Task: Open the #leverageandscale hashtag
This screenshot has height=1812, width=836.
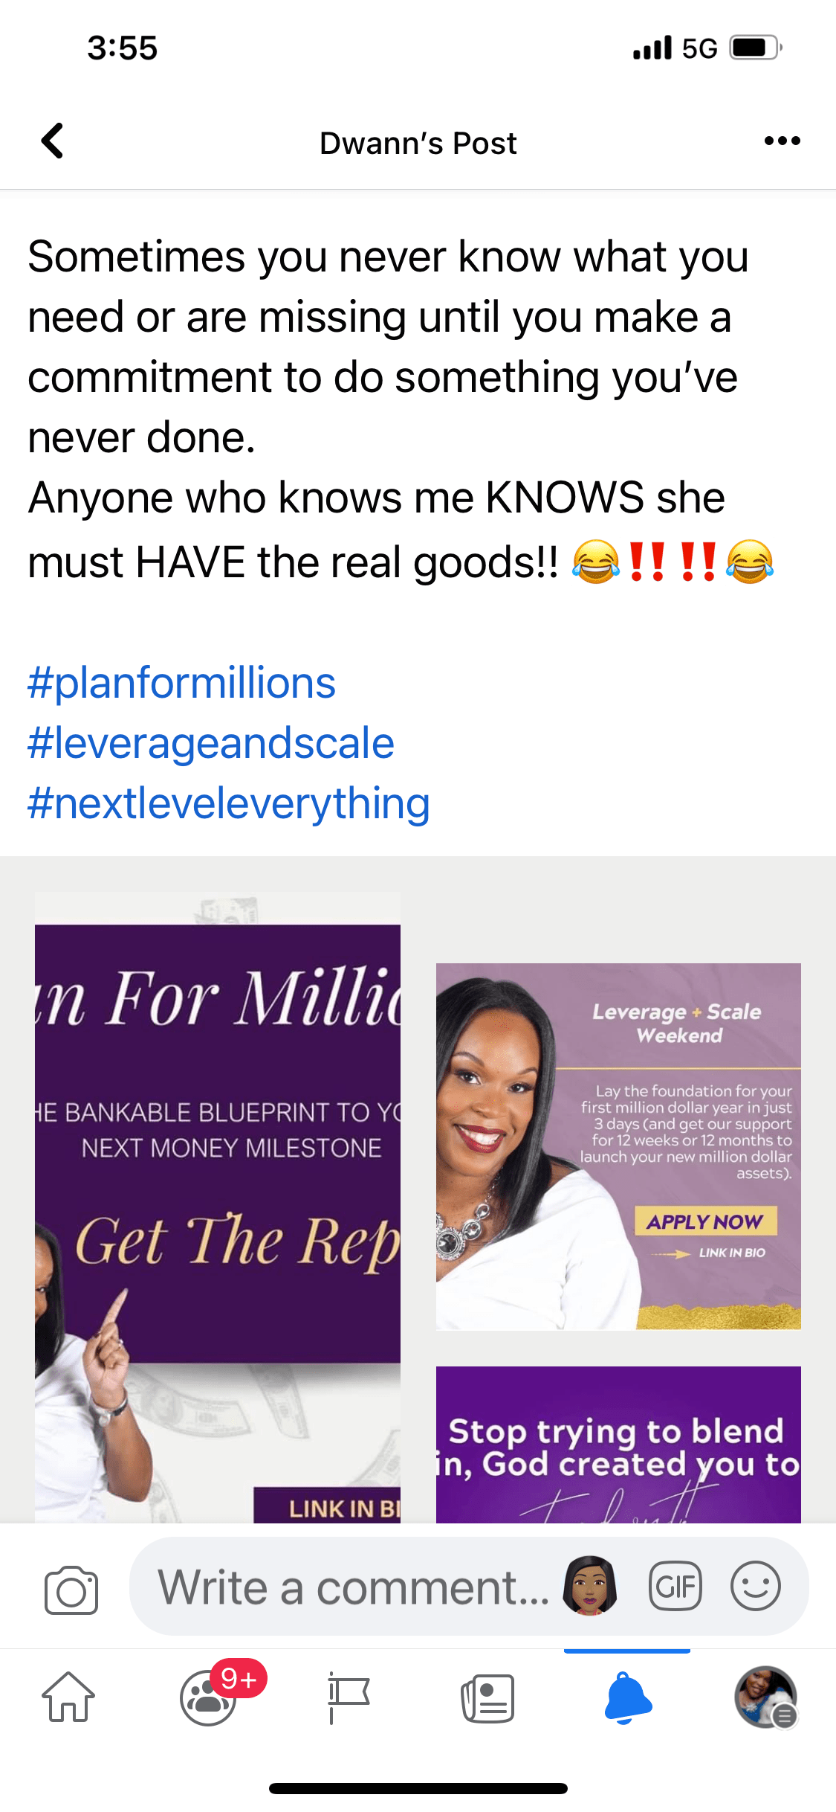Action: point(211,743)
